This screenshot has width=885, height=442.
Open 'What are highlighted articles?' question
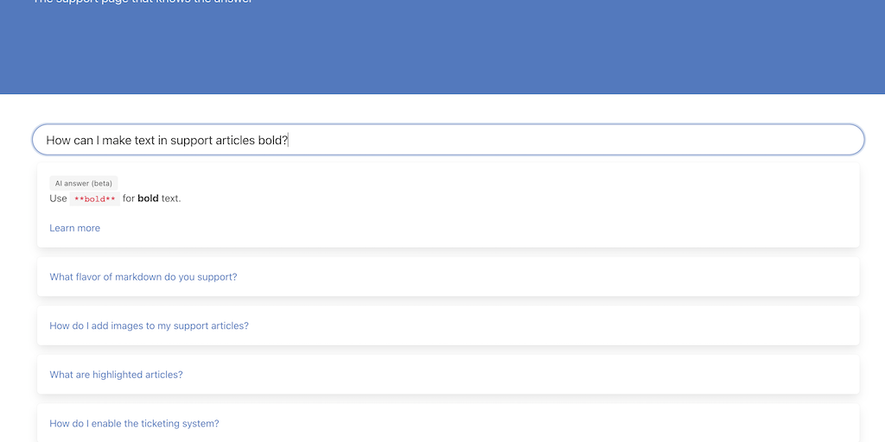(x=117, y=375)
